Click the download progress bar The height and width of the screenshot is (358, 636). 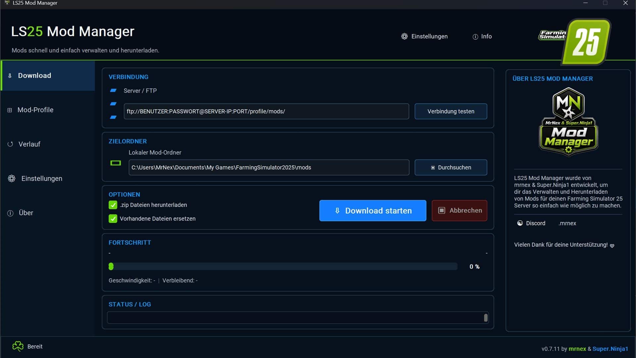(283, 267)
